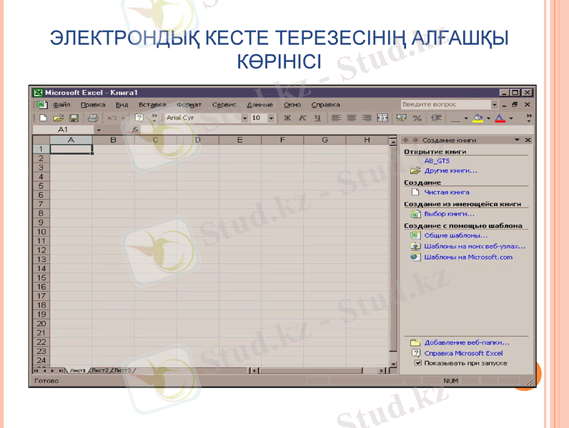Click the Save floppy disk icon
Image resolution: width=569 pixels, height=428 pixels.
point(74,118)
